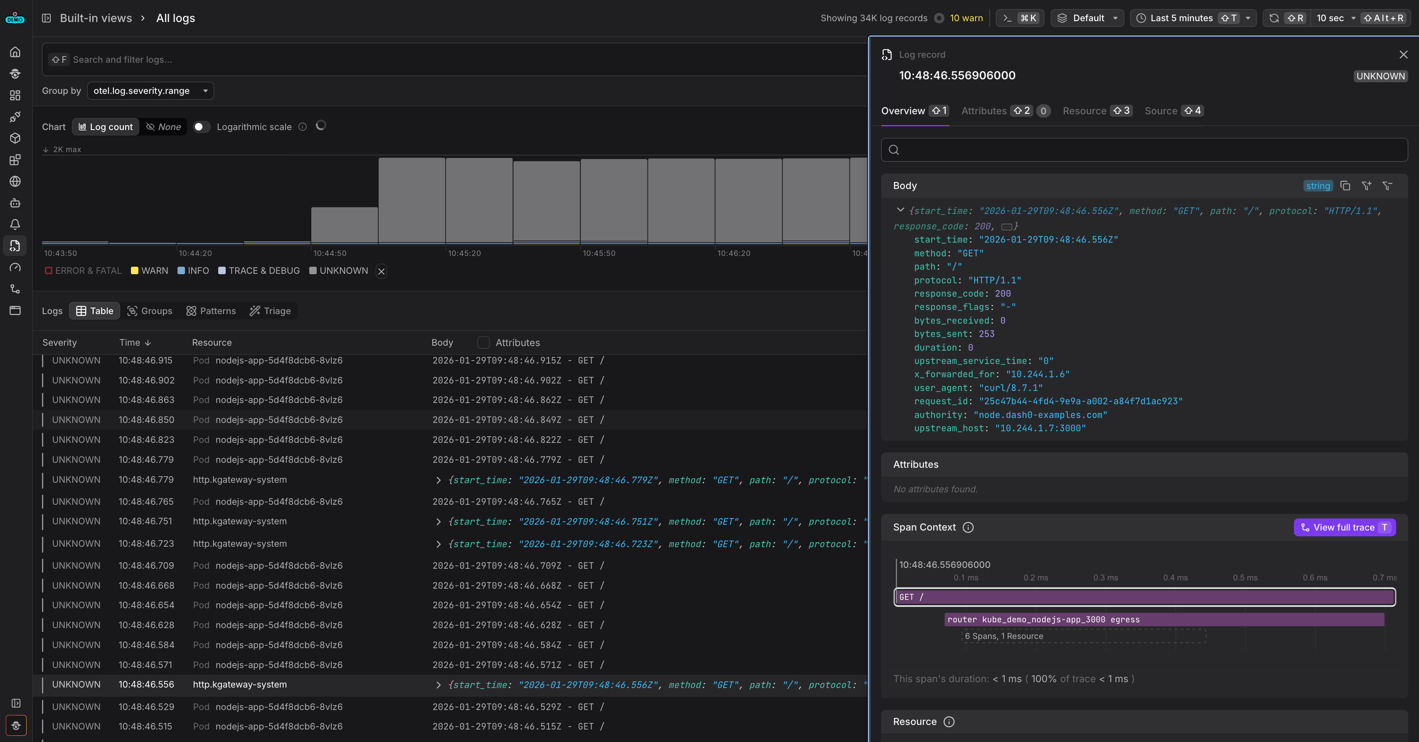Click the UNKNOWN legend color swatch
The image size is (1419, 742).
(313, 271)
